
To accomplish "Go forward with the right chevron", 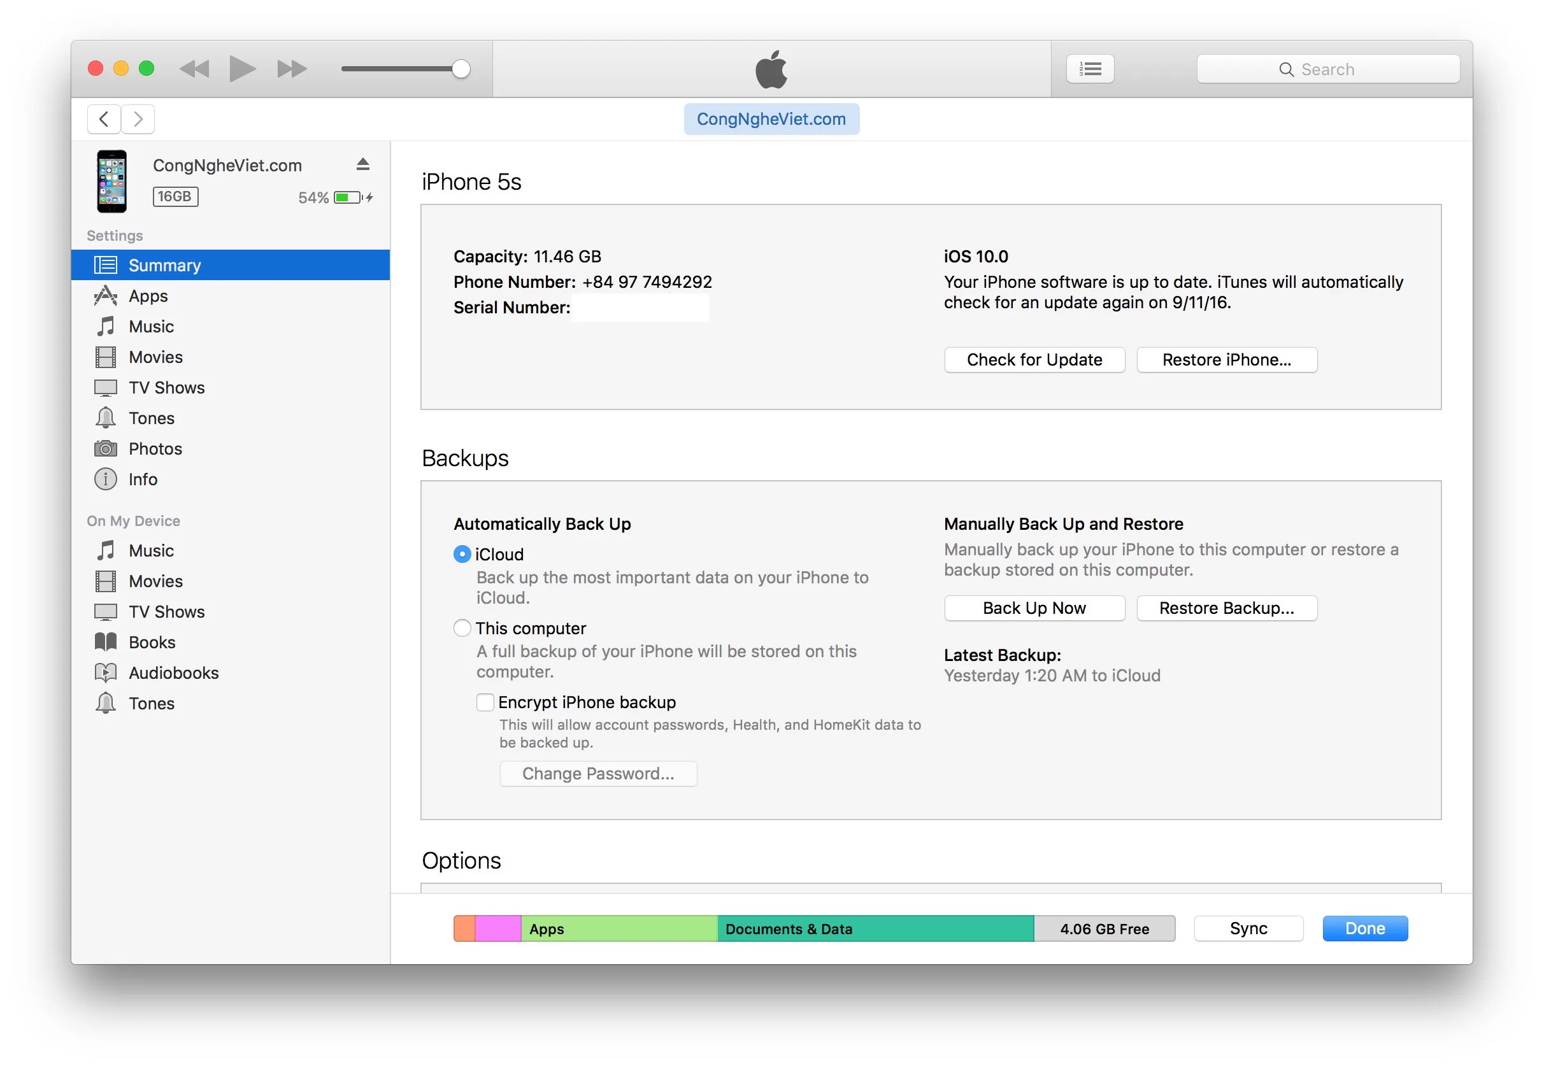I will (x=138, y=119).
